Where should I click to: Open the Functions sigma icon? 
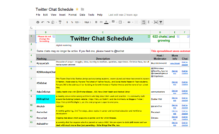tap(149, 22)
